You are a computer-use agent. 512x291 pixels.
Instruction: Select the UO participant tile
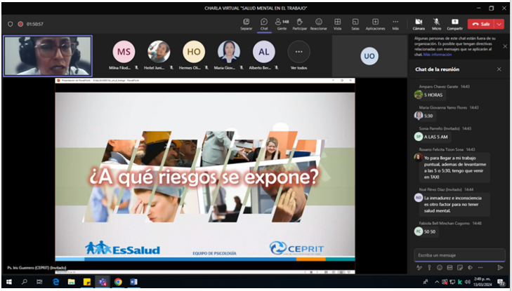pyautogui.click(x=369, y=55)
